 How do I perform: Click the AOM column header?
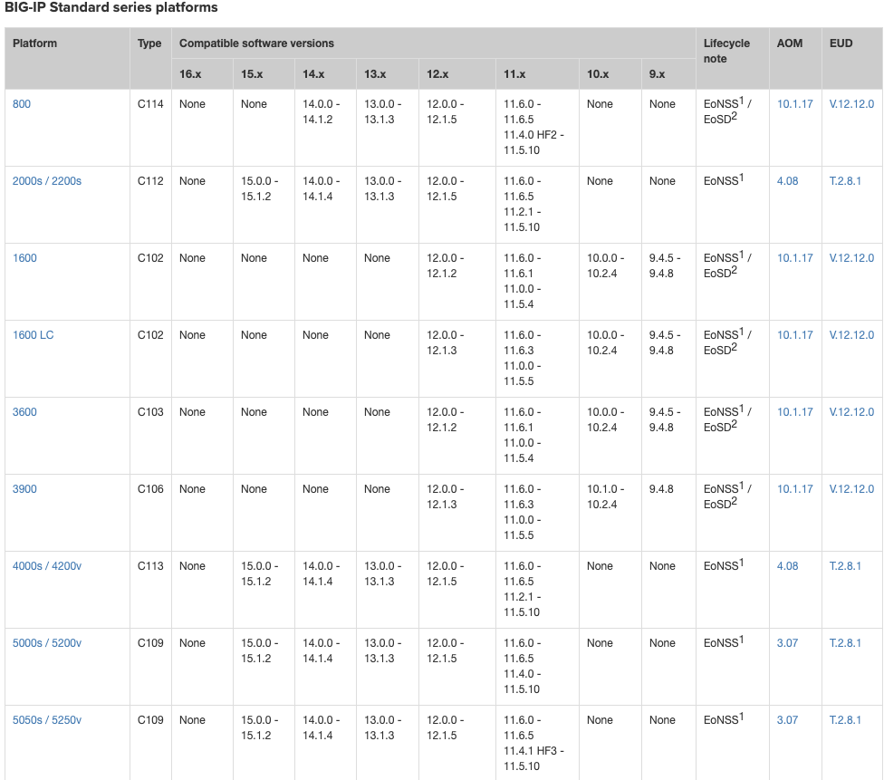(x=795, y=58)
